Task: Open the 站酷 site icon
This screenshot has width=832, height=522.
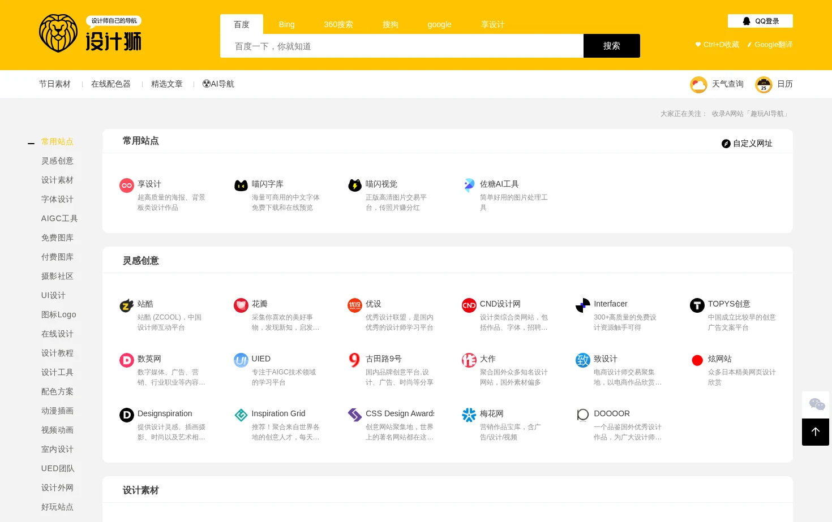Action: (x=127, y=305)
